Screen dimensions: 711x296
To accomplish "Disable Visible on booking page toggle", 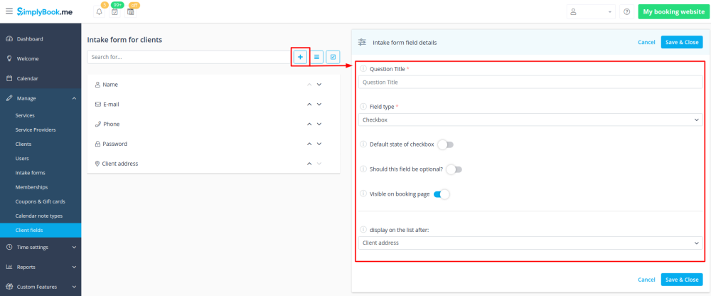I will 442,194.
